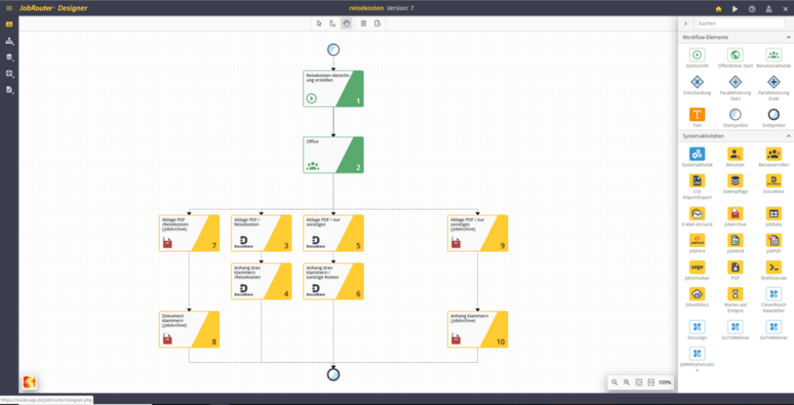Screen dimensions: 794x405
Task: Click the Suchen search field
Action: [741, 23]
